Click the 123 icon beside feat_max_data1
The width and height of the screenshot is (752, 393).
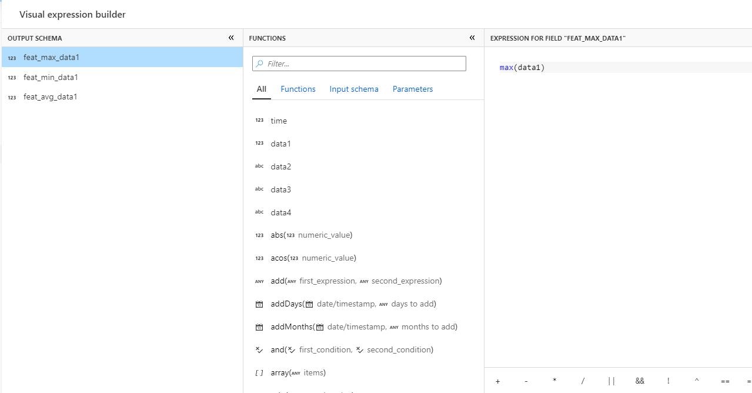point(11,58)
